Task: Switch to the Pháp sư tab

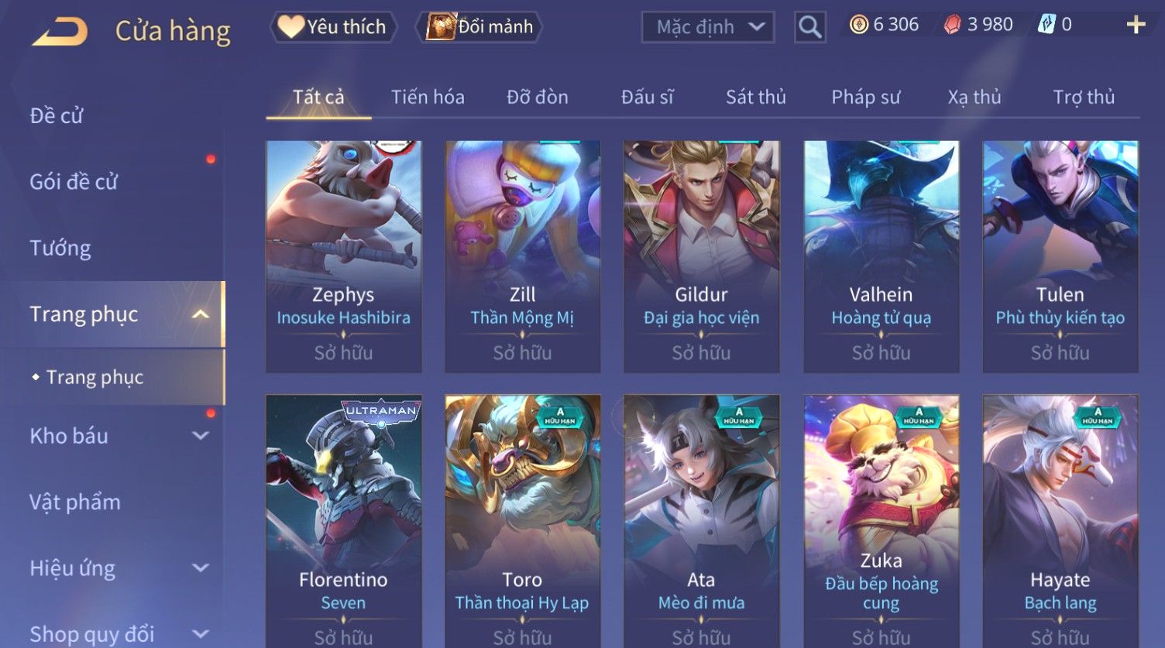Action: coord(865,97)
